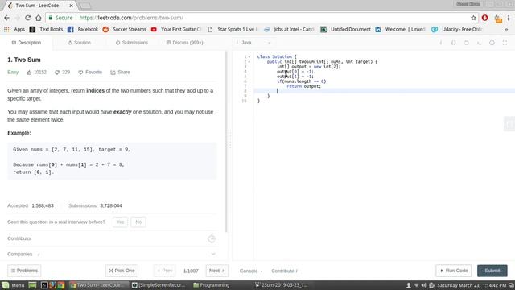Open the side panel handle at right edge

coord(509,124)
